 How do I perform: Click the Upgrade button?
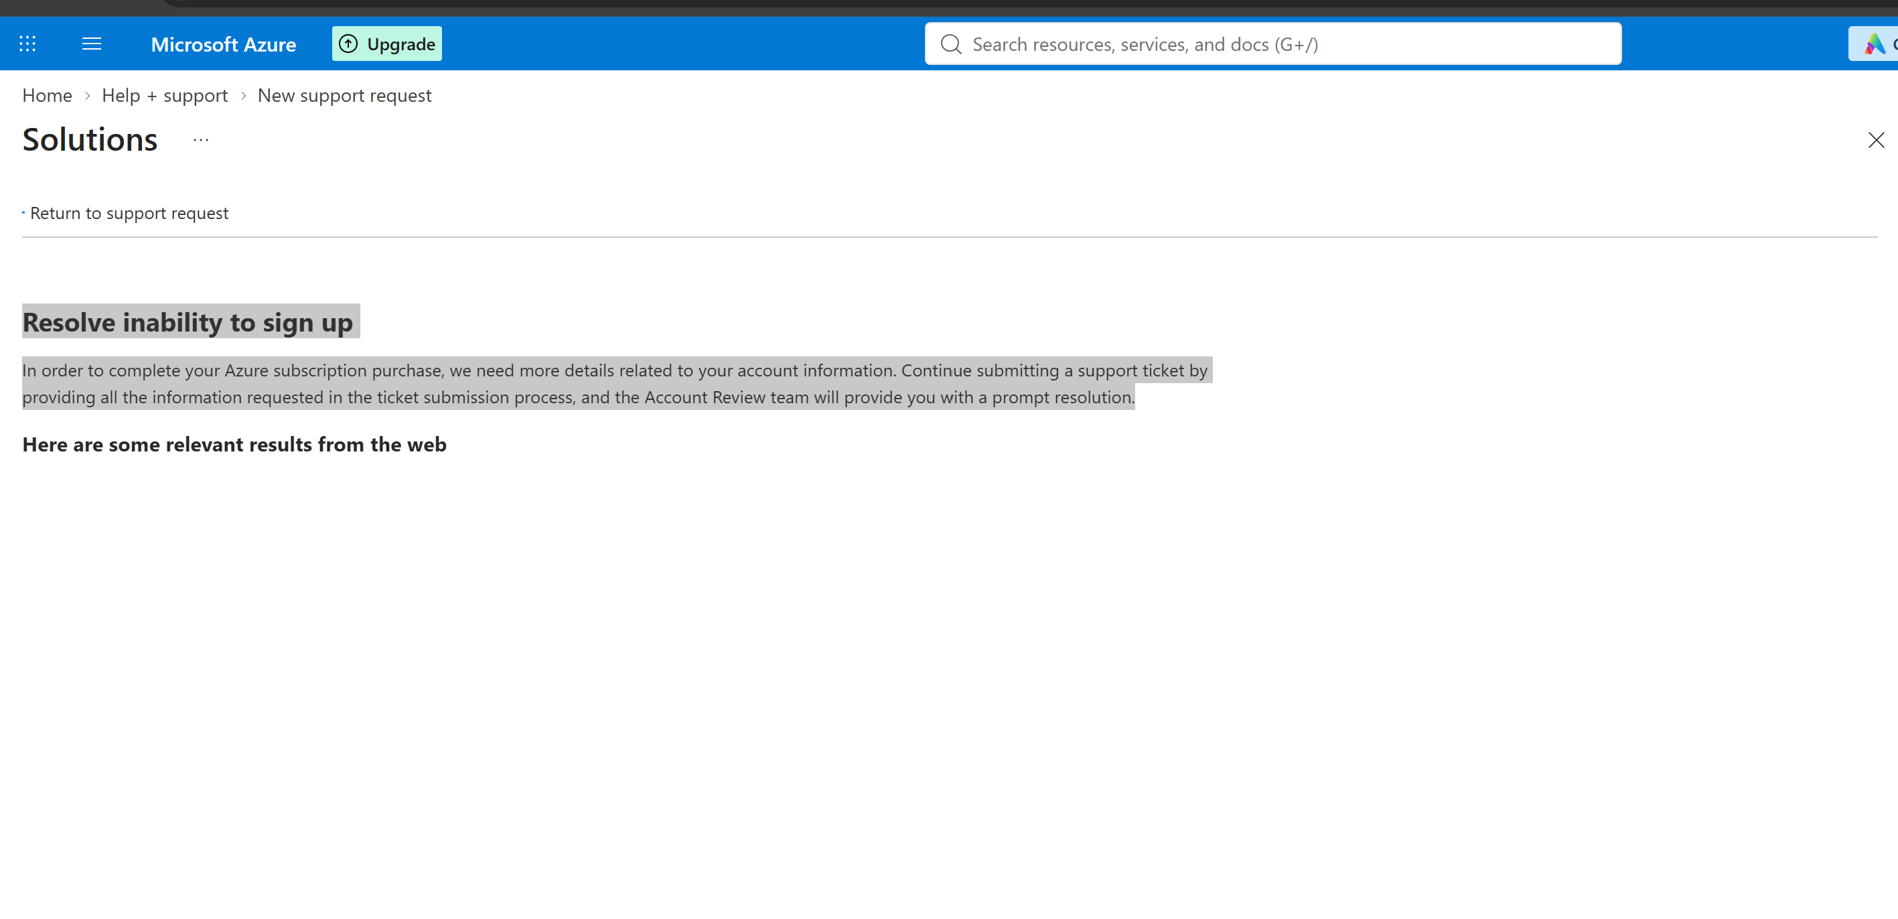[x=387, y=44]
